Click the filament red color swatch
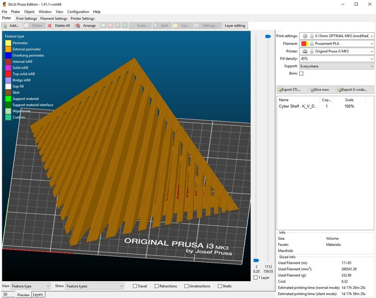Screen dimensions: 376x298 303,44
